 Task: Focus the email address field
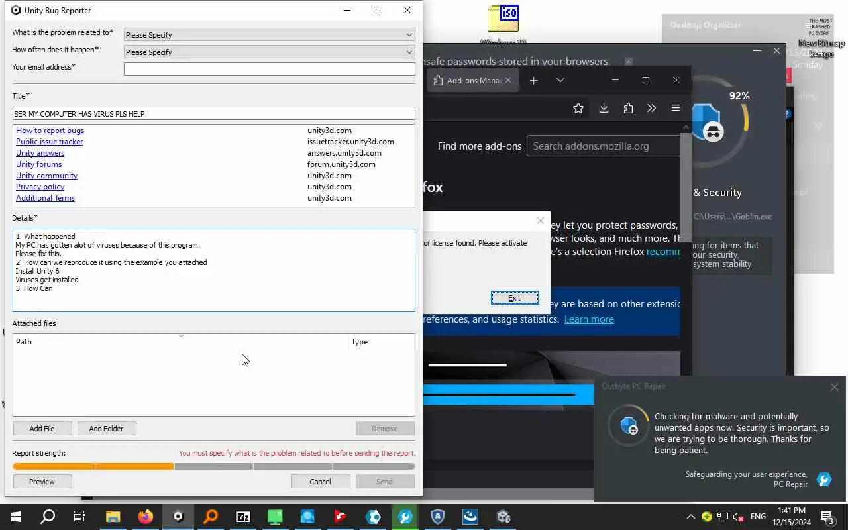click(270, 69)
